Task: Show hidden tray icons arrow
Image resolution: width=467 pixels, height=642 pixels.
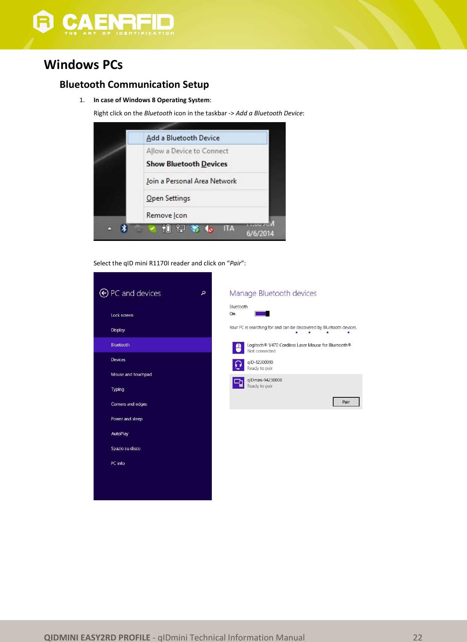Action: click(109, 228)
